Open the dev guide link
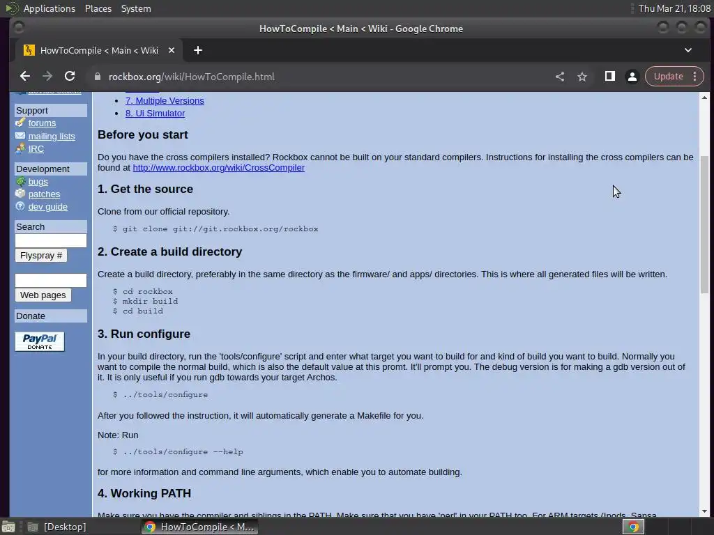This screenshot has height=535, width=714. (x=48, y=206)
